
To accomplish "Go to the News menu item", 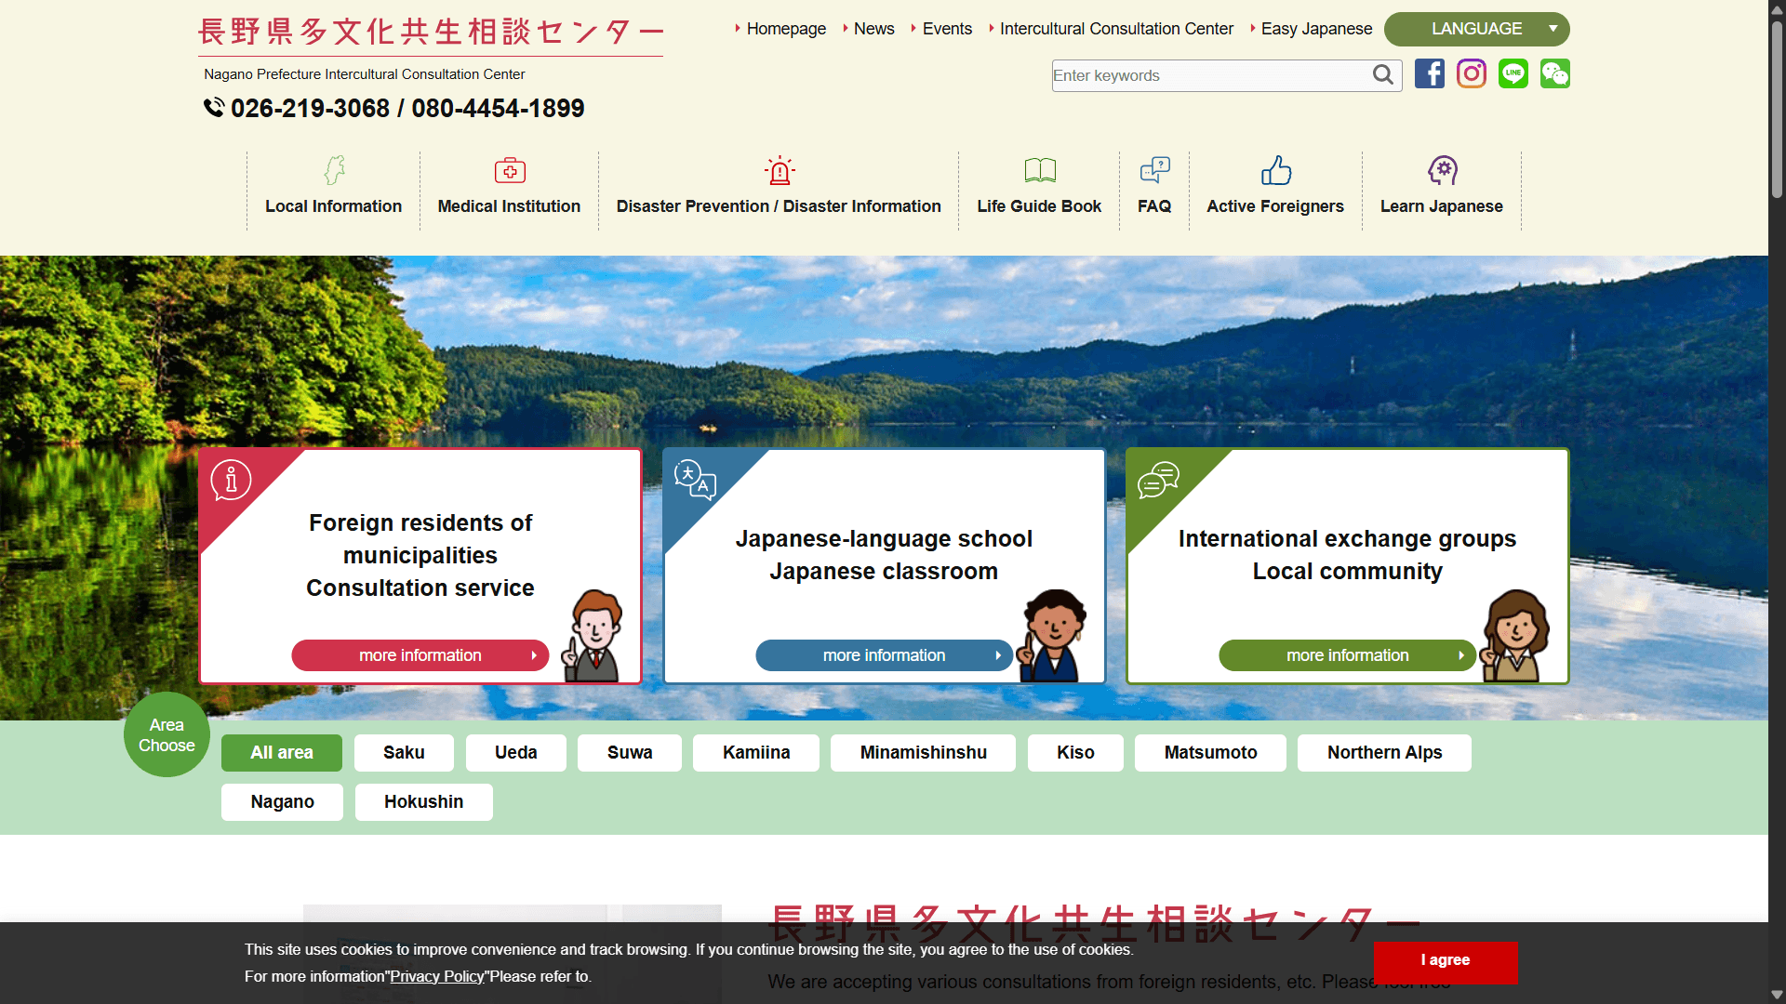I will [x=873, y=29].
